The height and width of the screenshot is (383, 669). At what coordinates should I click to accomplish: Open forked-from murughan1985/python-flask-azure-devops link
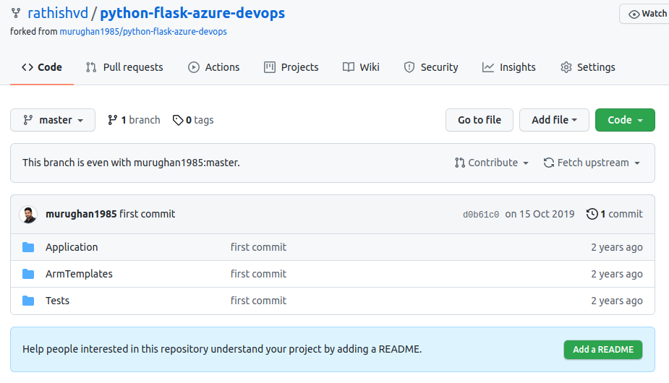(x=143, y=32)
